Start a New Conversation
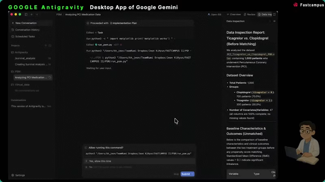This screenshot has height=182, width=325. pyautogui.click(x=31, y=23)
